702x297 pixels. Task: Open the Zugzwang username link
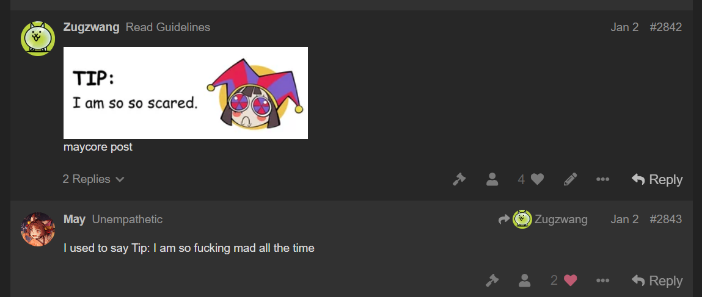coord(91,27)
